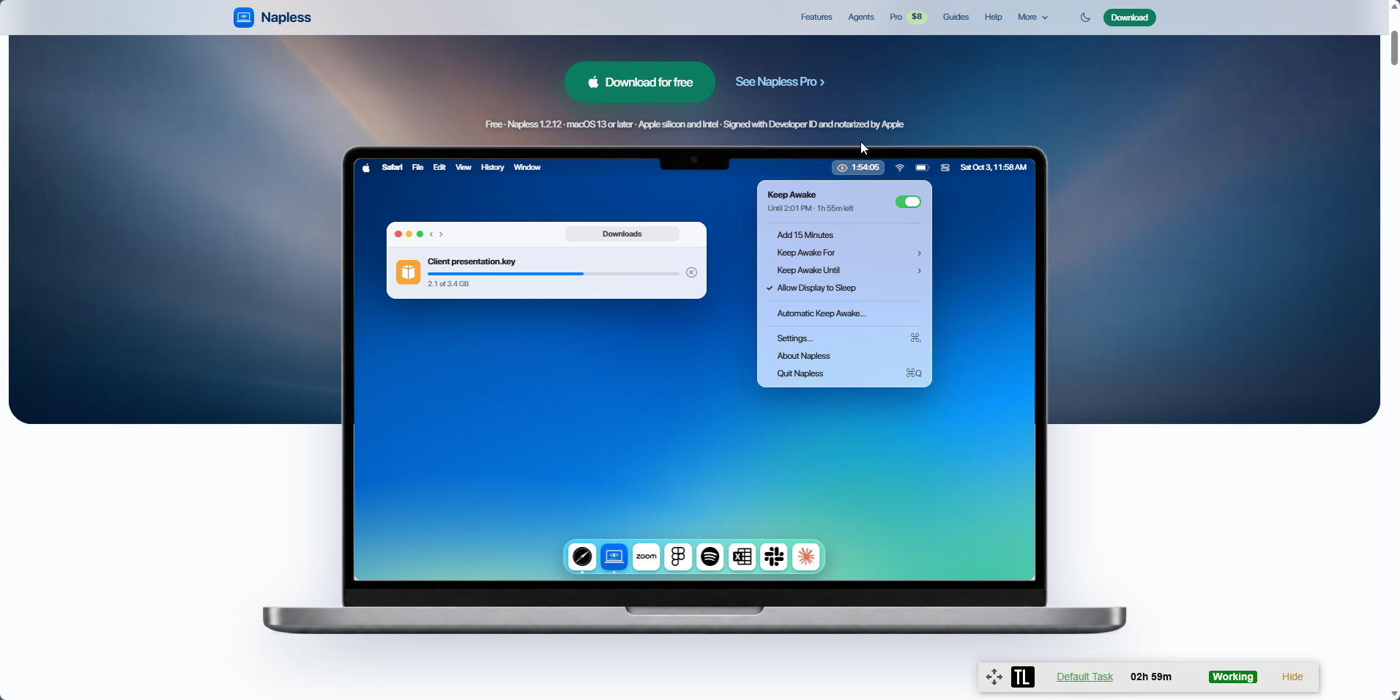Open Safari in the dock
The height and width of the screenshot is (700, 1400).
(x=582, y=557)
